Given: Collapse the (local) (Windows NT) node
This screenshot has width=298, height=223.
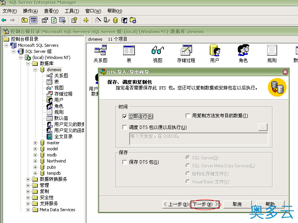Looking at the screenshot, I should click(x=21, y=57).
